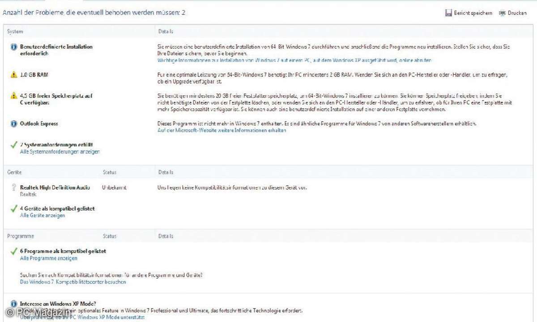
Task: Click the Status header in the Programme section
Action: (x=110, y=236)
